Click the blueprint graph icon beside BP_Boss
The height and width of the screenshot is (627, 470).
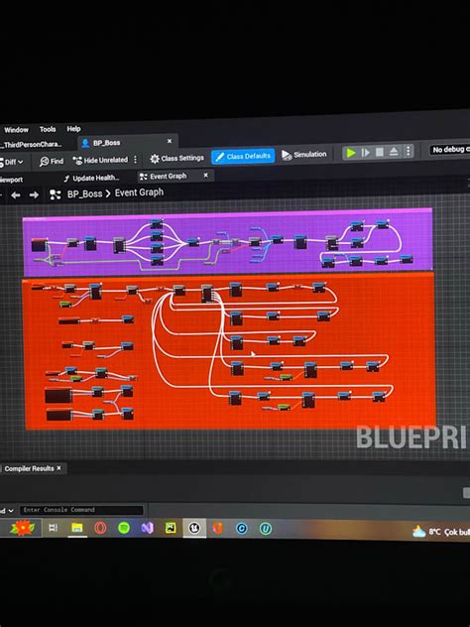[55, 194]
